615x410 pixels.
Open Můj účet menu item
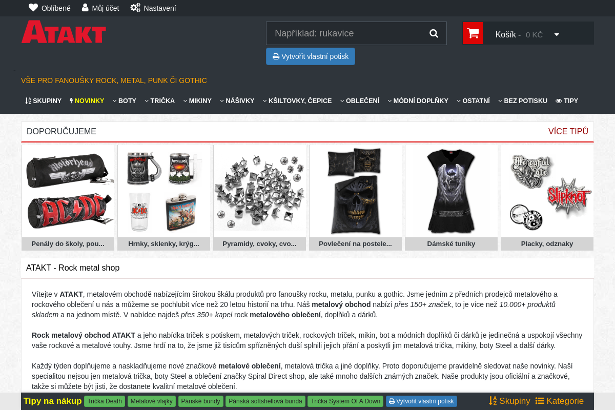pyautogui.click(x=100, y=8)
